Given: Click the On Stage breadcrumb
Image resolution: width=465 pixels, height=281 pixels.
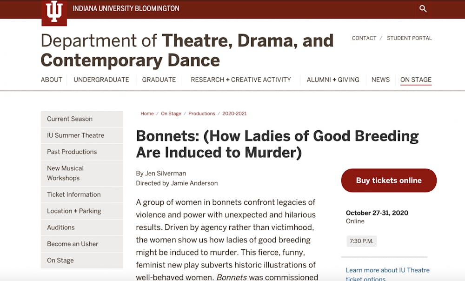Looking at the screenshot, I should [171, 114].
